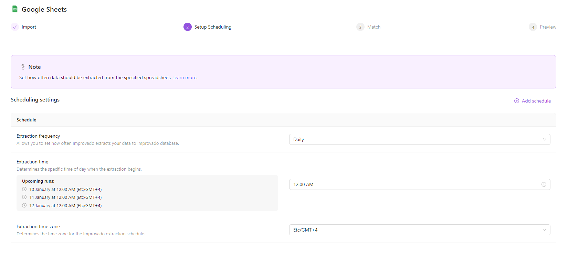This screenshot has height=257, width=568.
Task: Click the Google Sheets logo icon
Action: pyautogui.click(x=15, y=9)
